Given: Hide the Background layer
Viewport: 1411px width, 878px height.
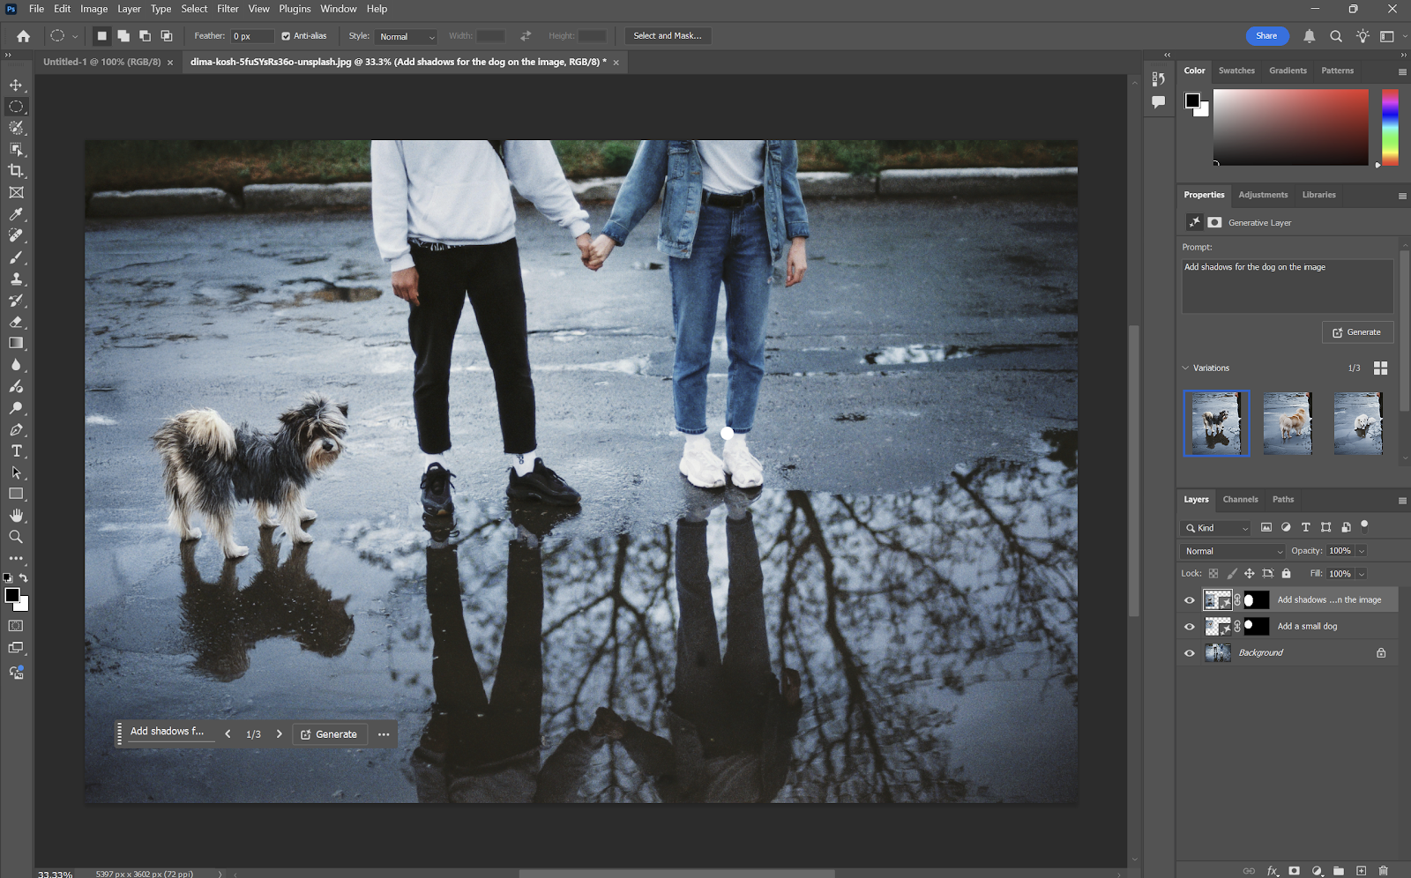Looking at the screenshot, I should click(x=1189, y=652).
